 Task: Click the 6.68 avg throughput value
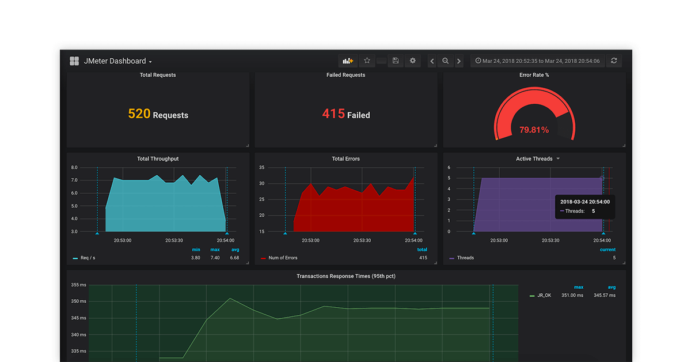click(234, 258)
